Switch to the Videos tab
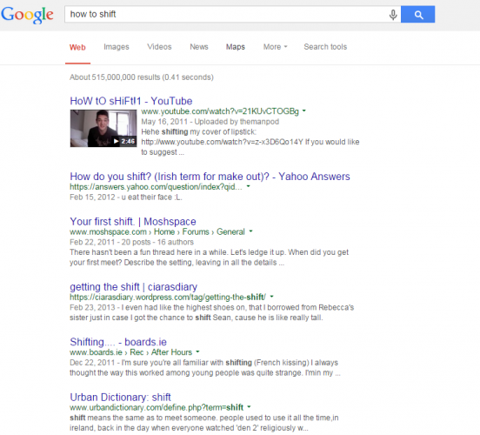Screen dimensions: 480x435 click(x=159, y=47)
